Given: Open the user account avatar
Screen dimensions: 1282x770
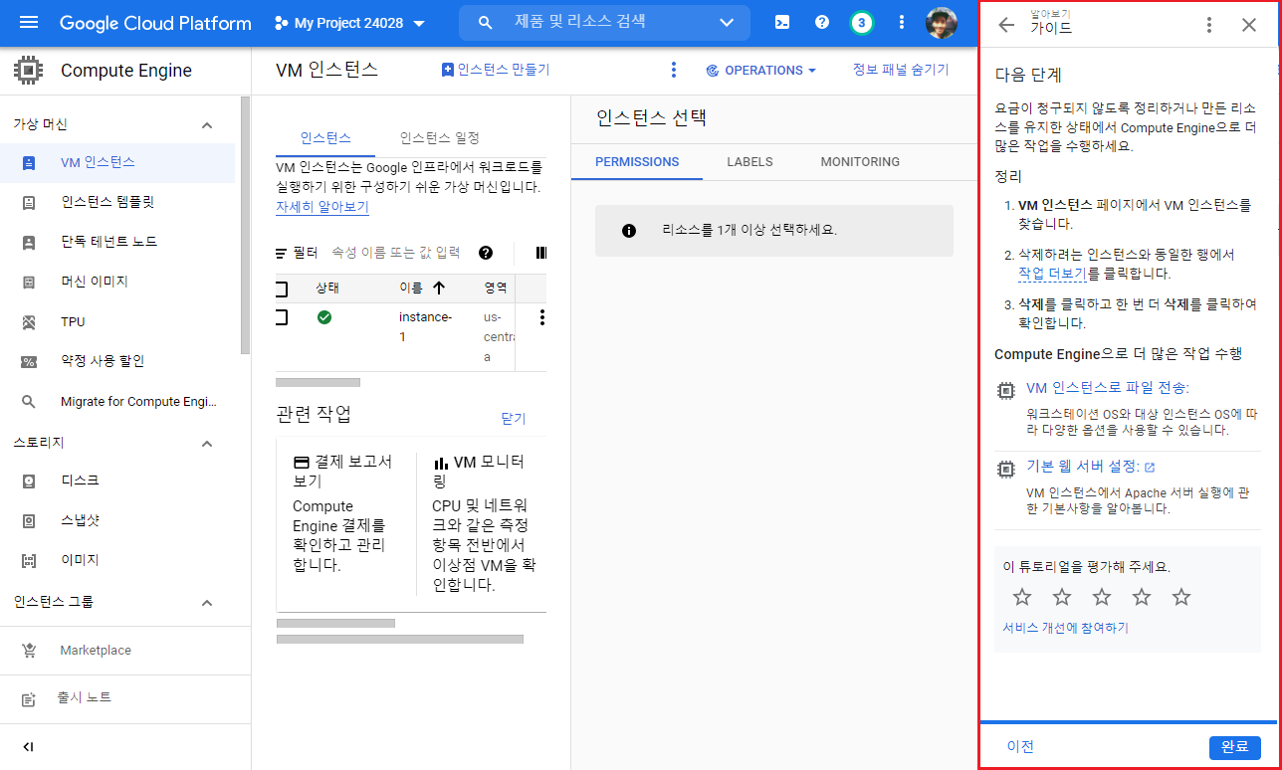Looking at the screenshot, I should click(x=942, y=23).
